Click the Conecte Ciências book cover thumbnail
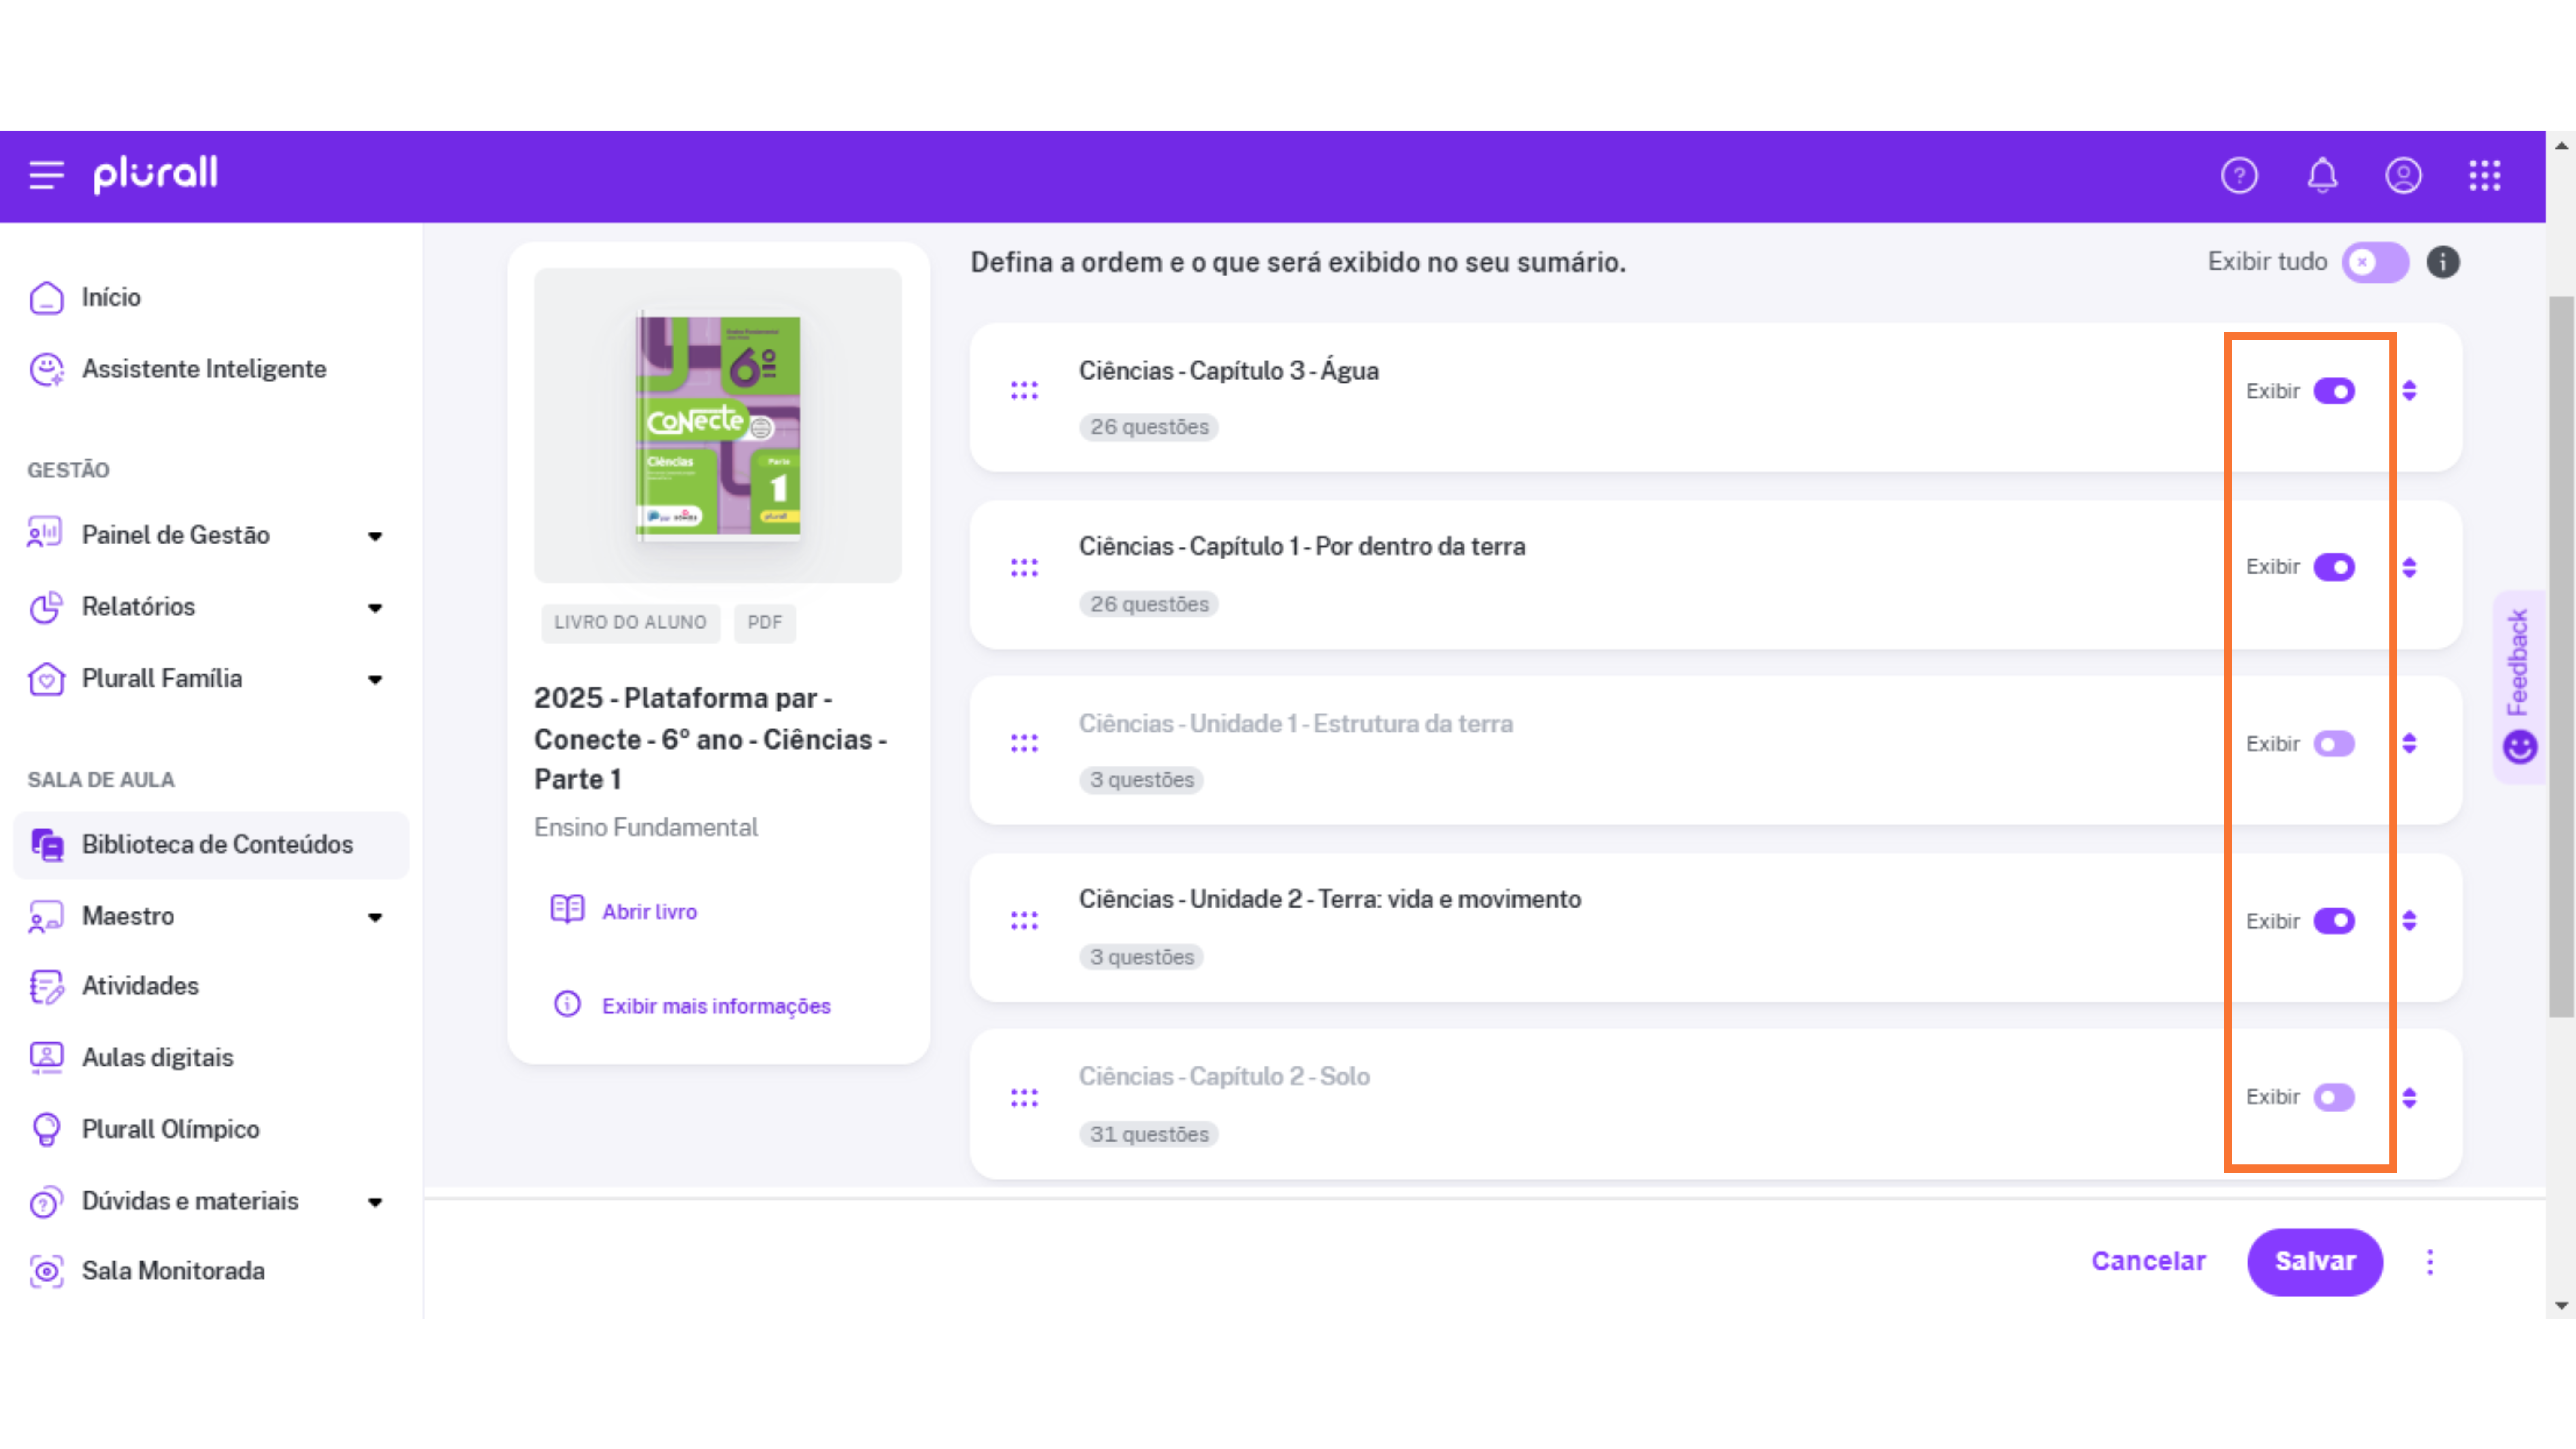Image resolution: width=2576 pixels, height=1449 pixels. (x=718, y=427)
